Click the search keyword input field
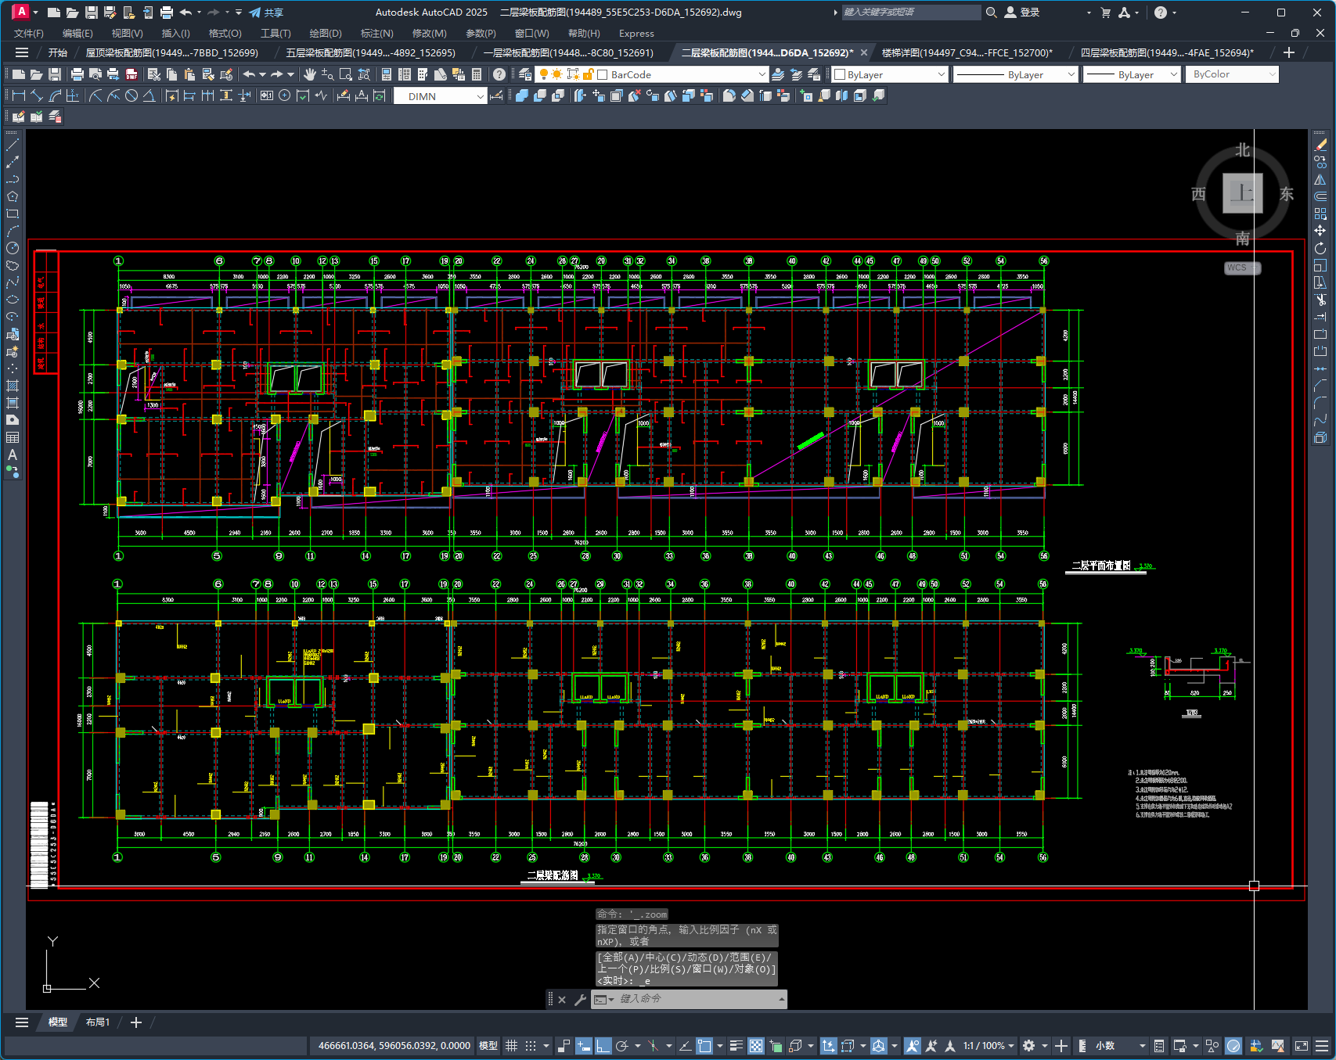 click(910, 12)
